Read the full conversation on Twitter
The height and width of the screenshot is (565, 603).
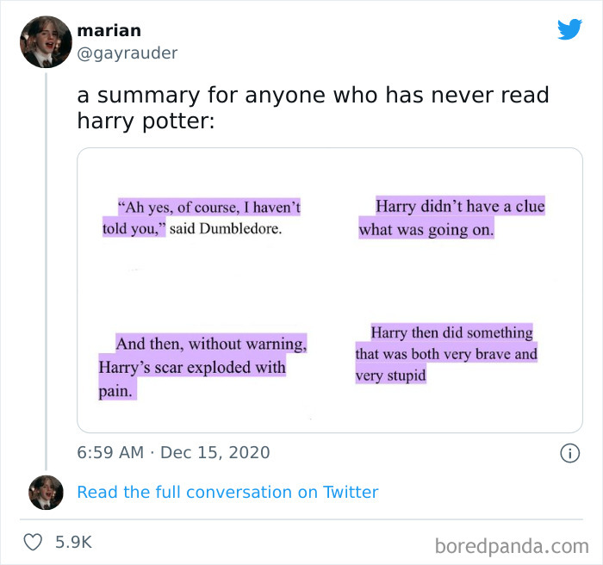[227, 492]
